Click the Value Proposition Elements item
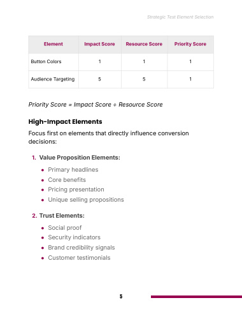Screen dimensions: 242x314 80,158
